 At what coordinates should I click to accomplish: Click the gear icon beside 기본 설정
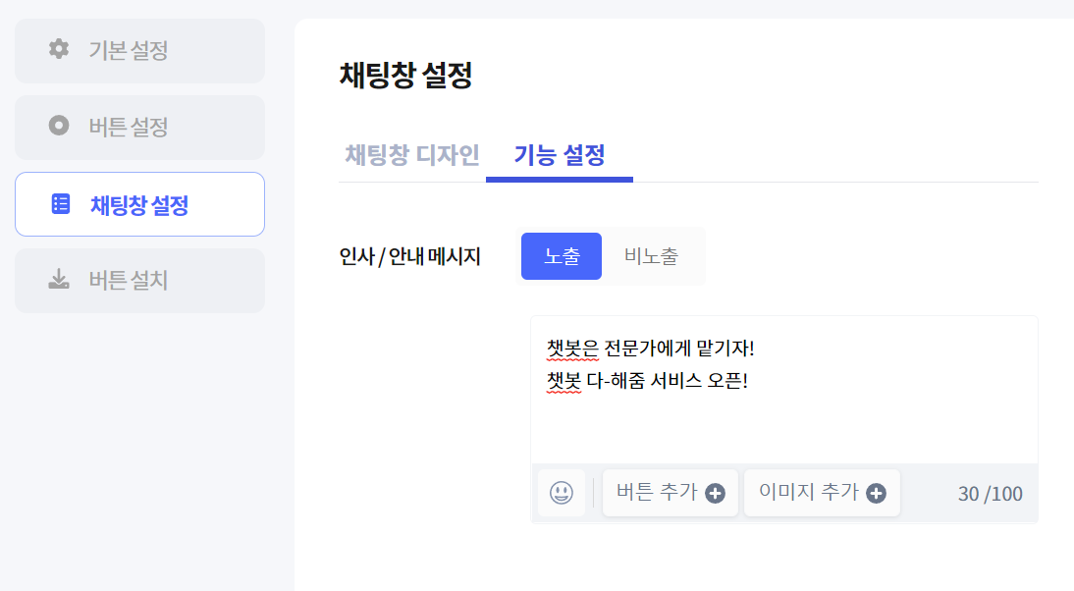tap(59, 49)
